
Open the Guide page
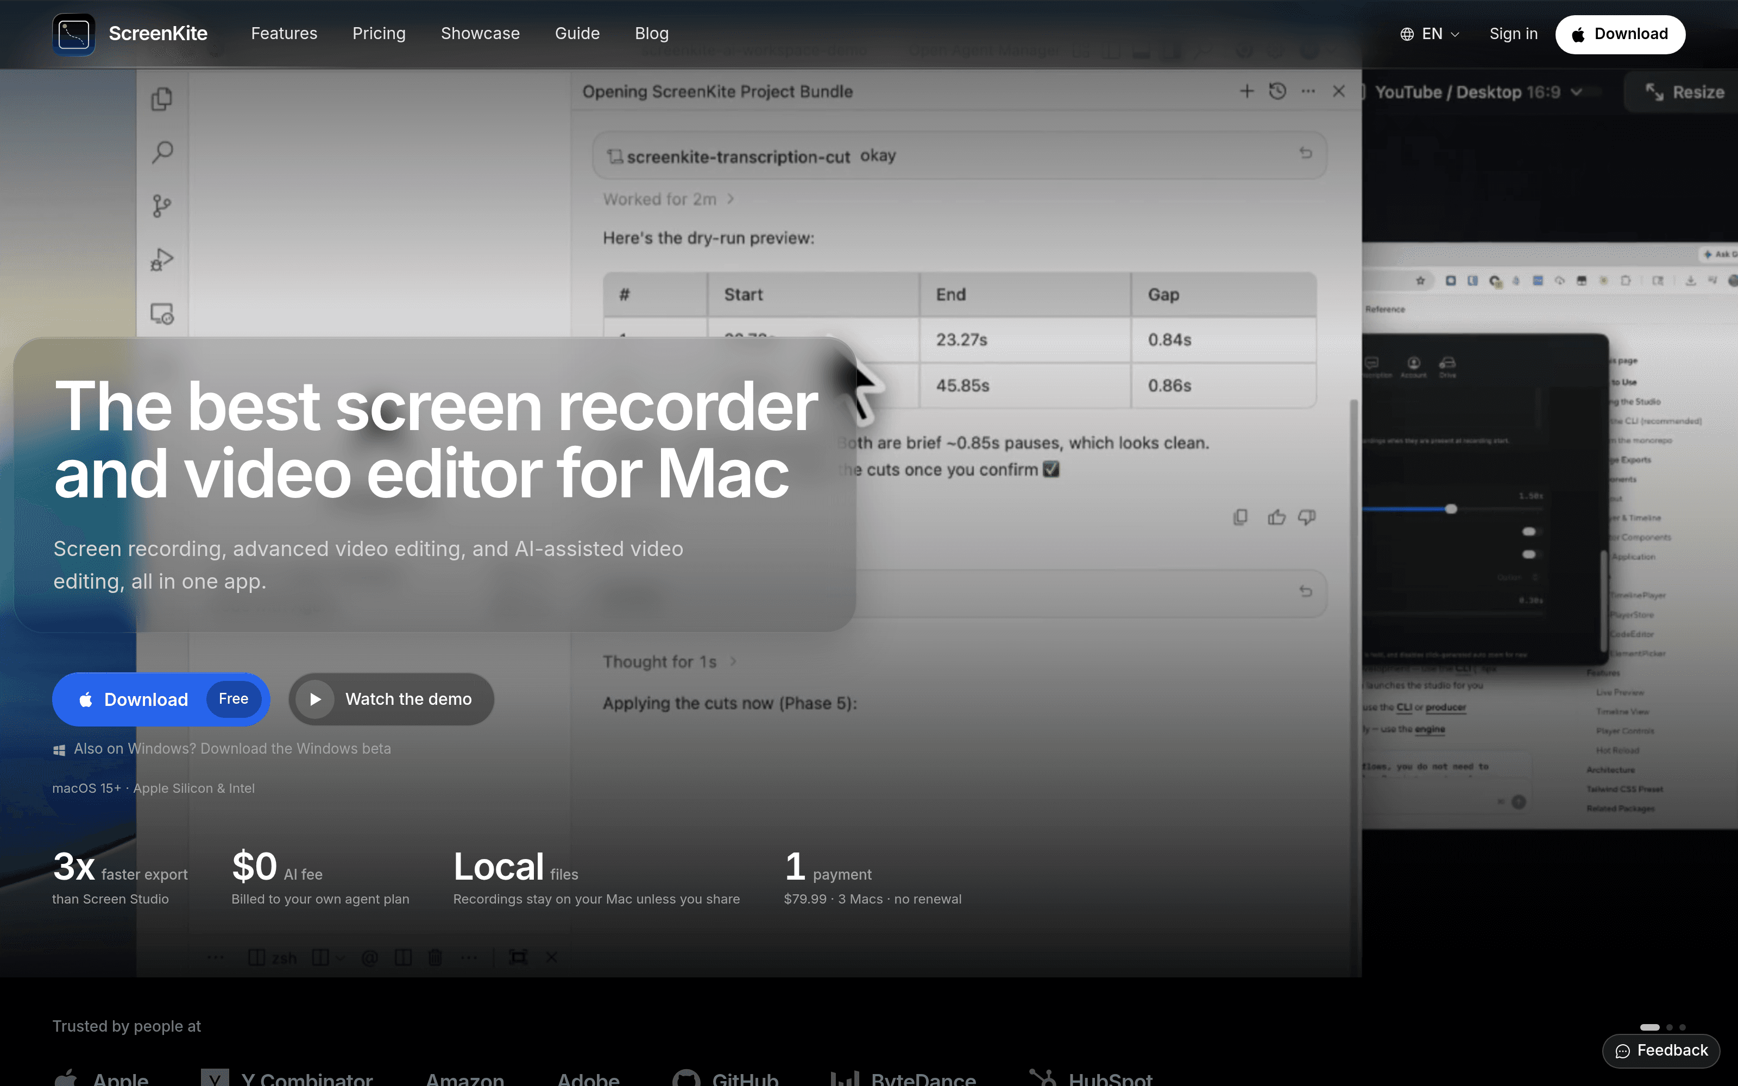click(577, 34)
